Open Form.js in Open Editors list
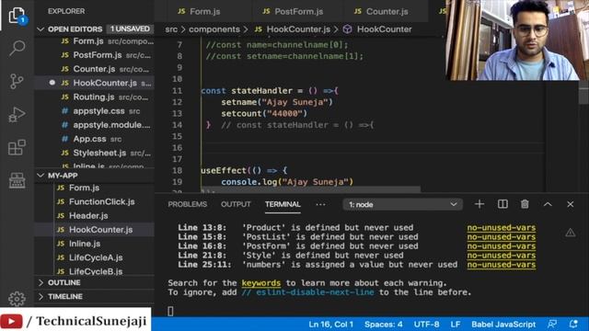The width and height of the screenshot is (589, 331). click(x=95, y=40)
